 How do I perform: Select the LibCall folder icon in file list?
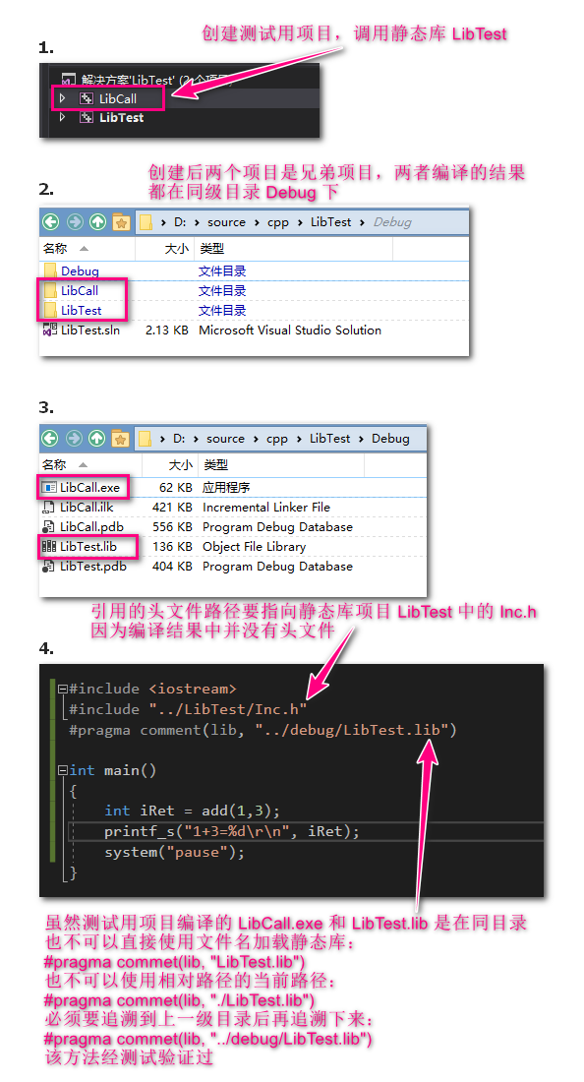click(50, 290)
